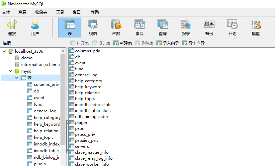Screen dimensions: 275x166
Task: Launch the 导入向导 import wizard
Action: pos(168,43)
